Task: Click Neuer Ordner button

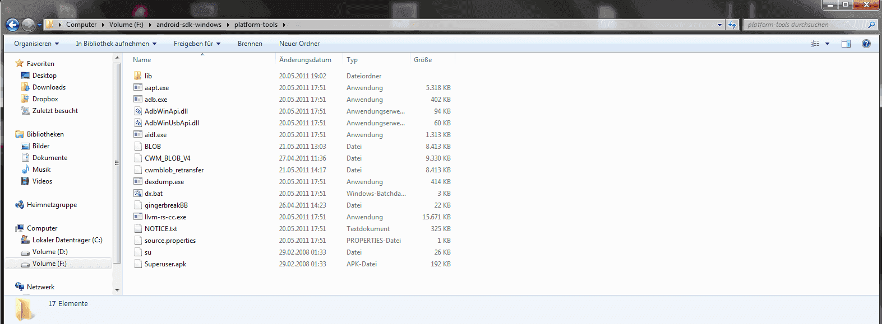Action: tap(299, 44)
